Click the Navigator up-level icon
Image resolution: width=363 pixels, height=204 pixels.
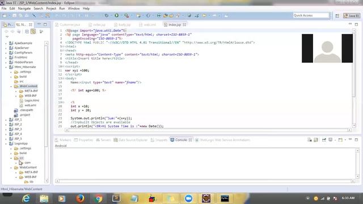click(19, 32)
